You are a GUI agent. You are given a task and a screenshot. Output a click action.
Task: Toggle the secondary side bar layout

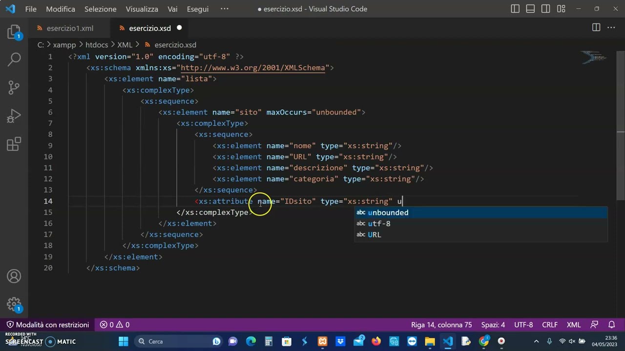(x=546, y=9)
